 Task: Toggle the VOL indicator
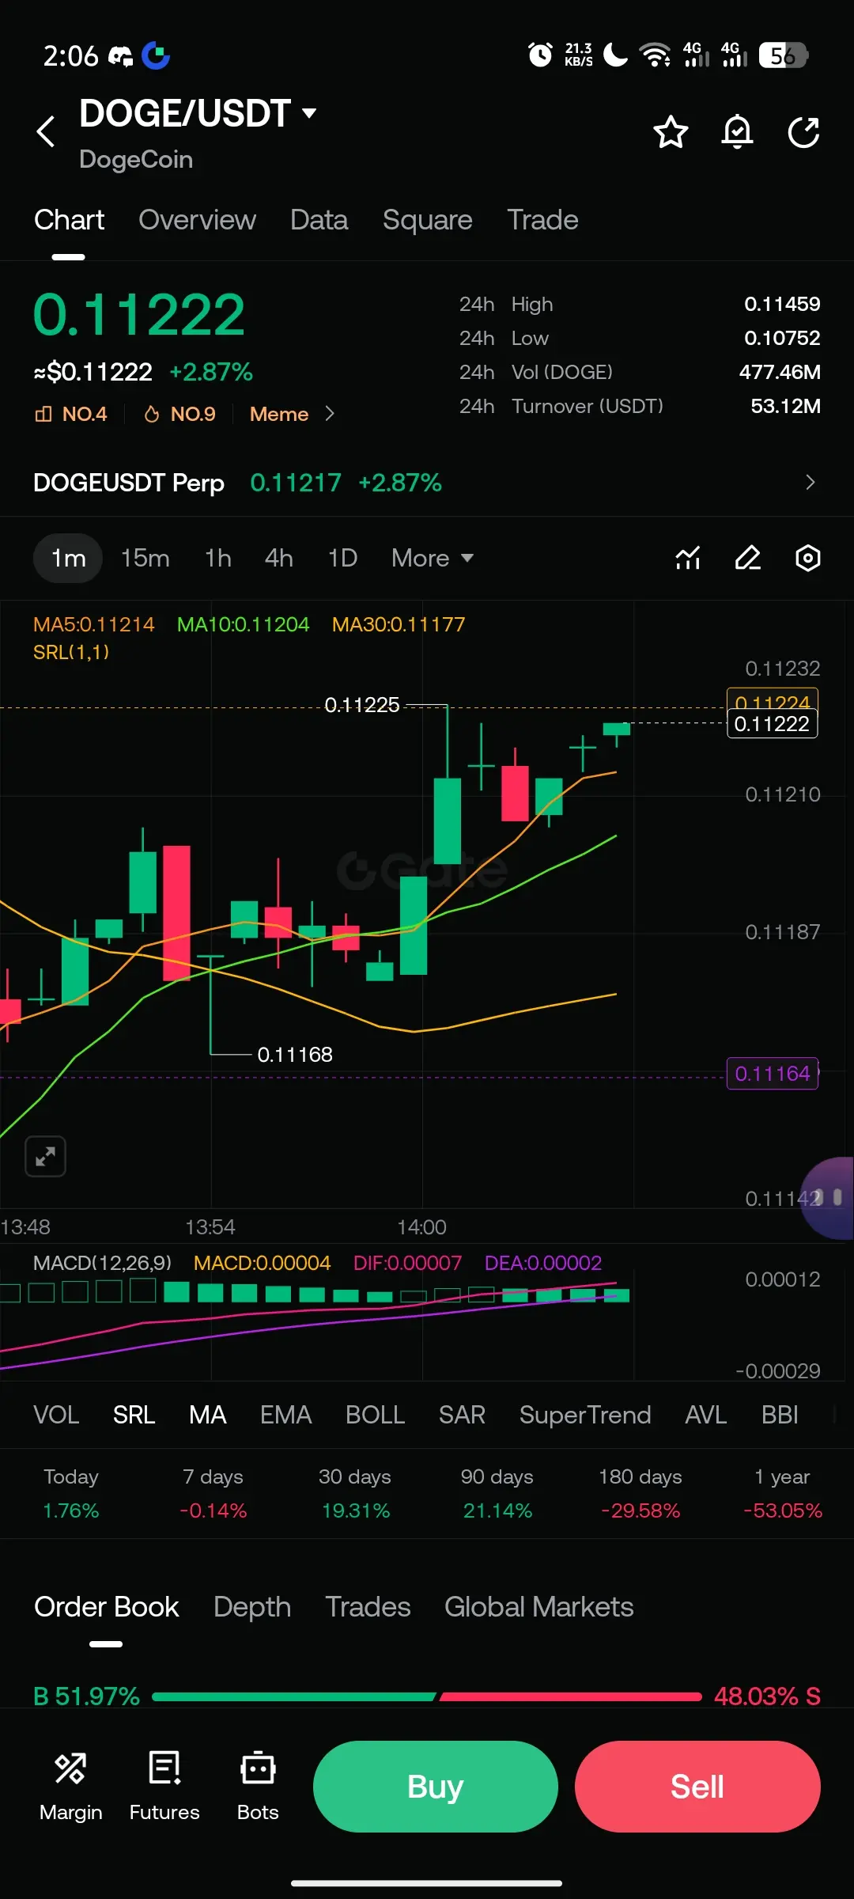[56, 1415]
